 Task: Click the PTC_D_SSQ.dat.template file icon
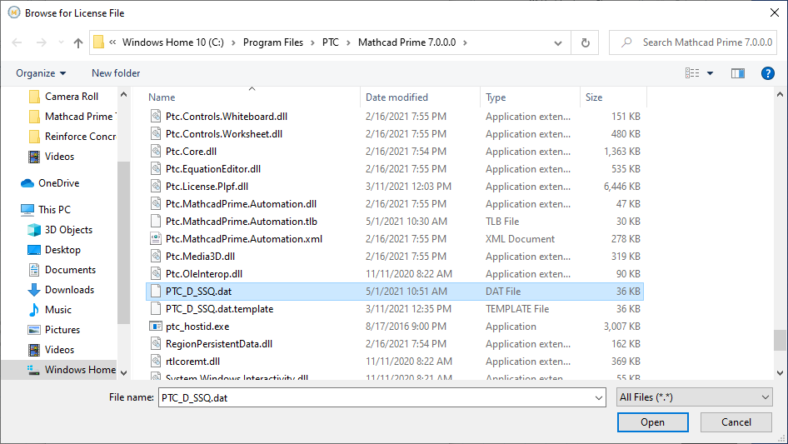(x=156, y=309)
